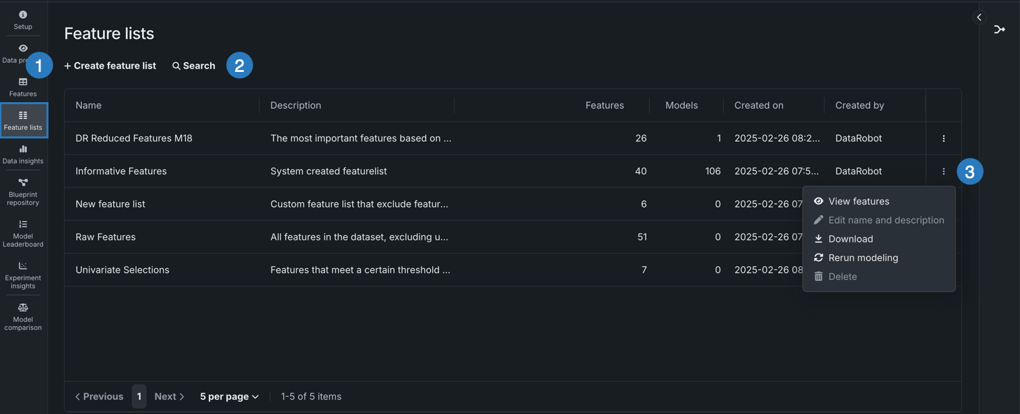Viewport: 1020px width, 414px height.
Task: Open actions menu for DR Reduced Features M18
Action: click(x=943, y=138)
